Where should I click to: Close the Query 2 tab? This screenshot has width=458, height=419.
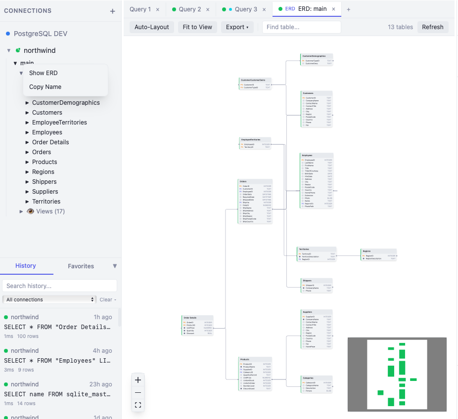207,9
